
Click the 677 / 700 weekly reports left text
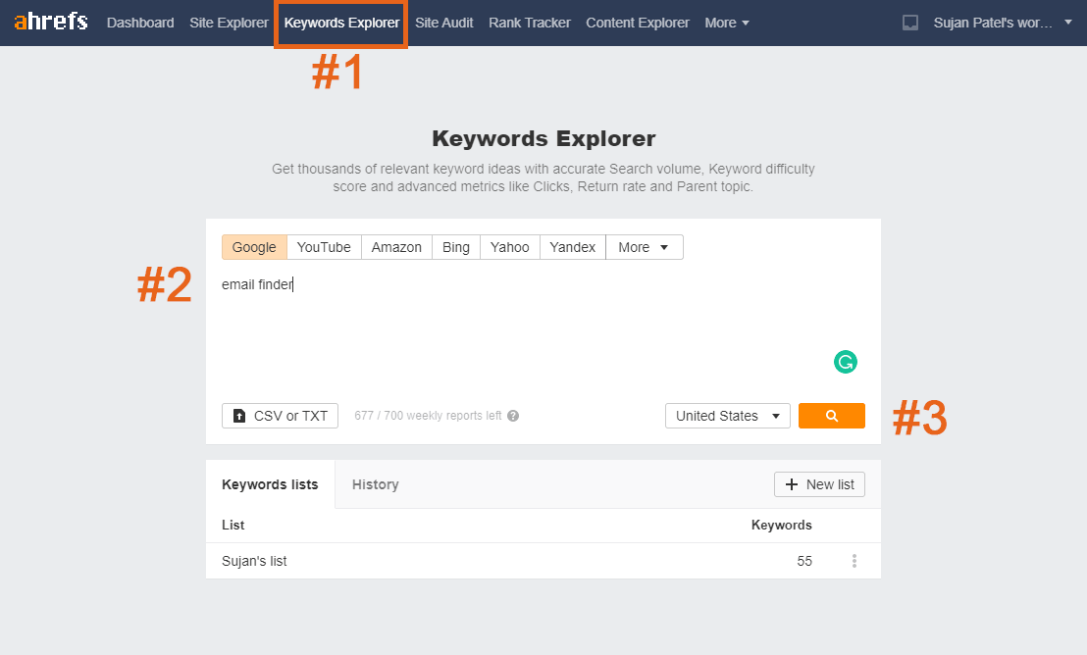coord(428,416)
